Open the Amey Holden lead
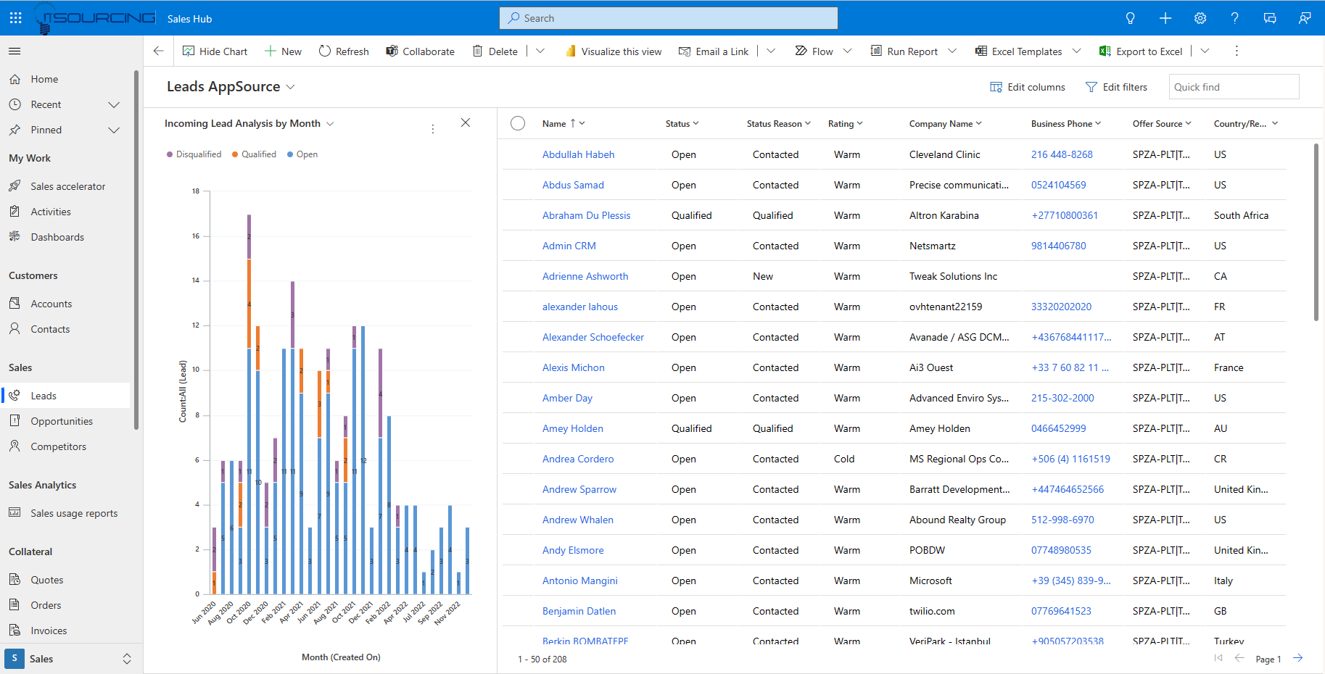Screen dimensions: 1325x674 point(572,428)
